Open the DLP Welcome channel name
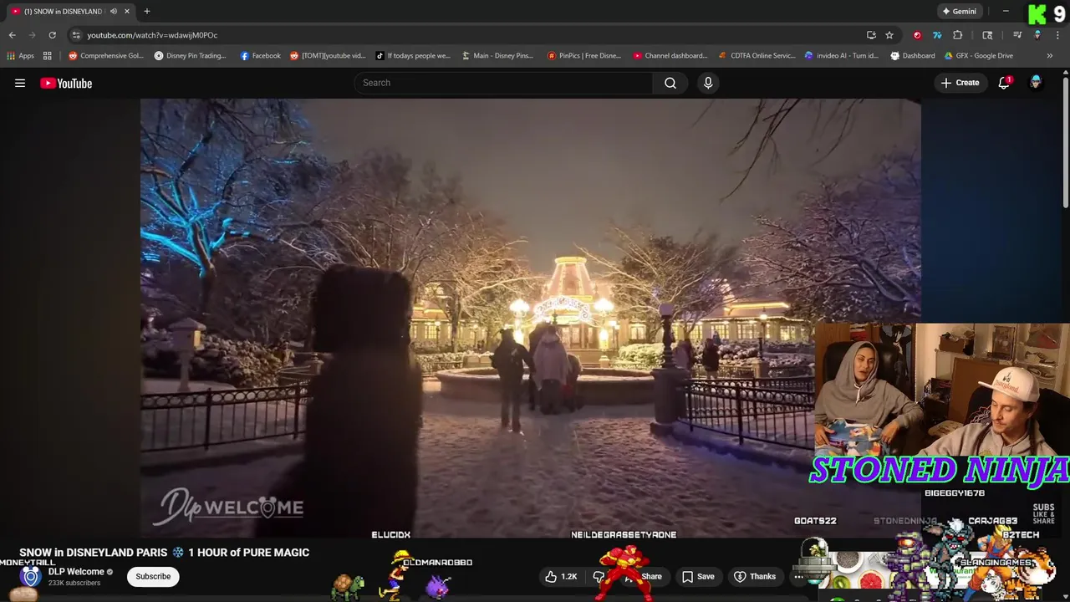The image size is (1070, 602). pyautogui.click(x=76, y=572)
